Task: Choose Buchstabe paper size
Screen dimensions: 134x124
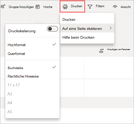Action: [32, 68]
